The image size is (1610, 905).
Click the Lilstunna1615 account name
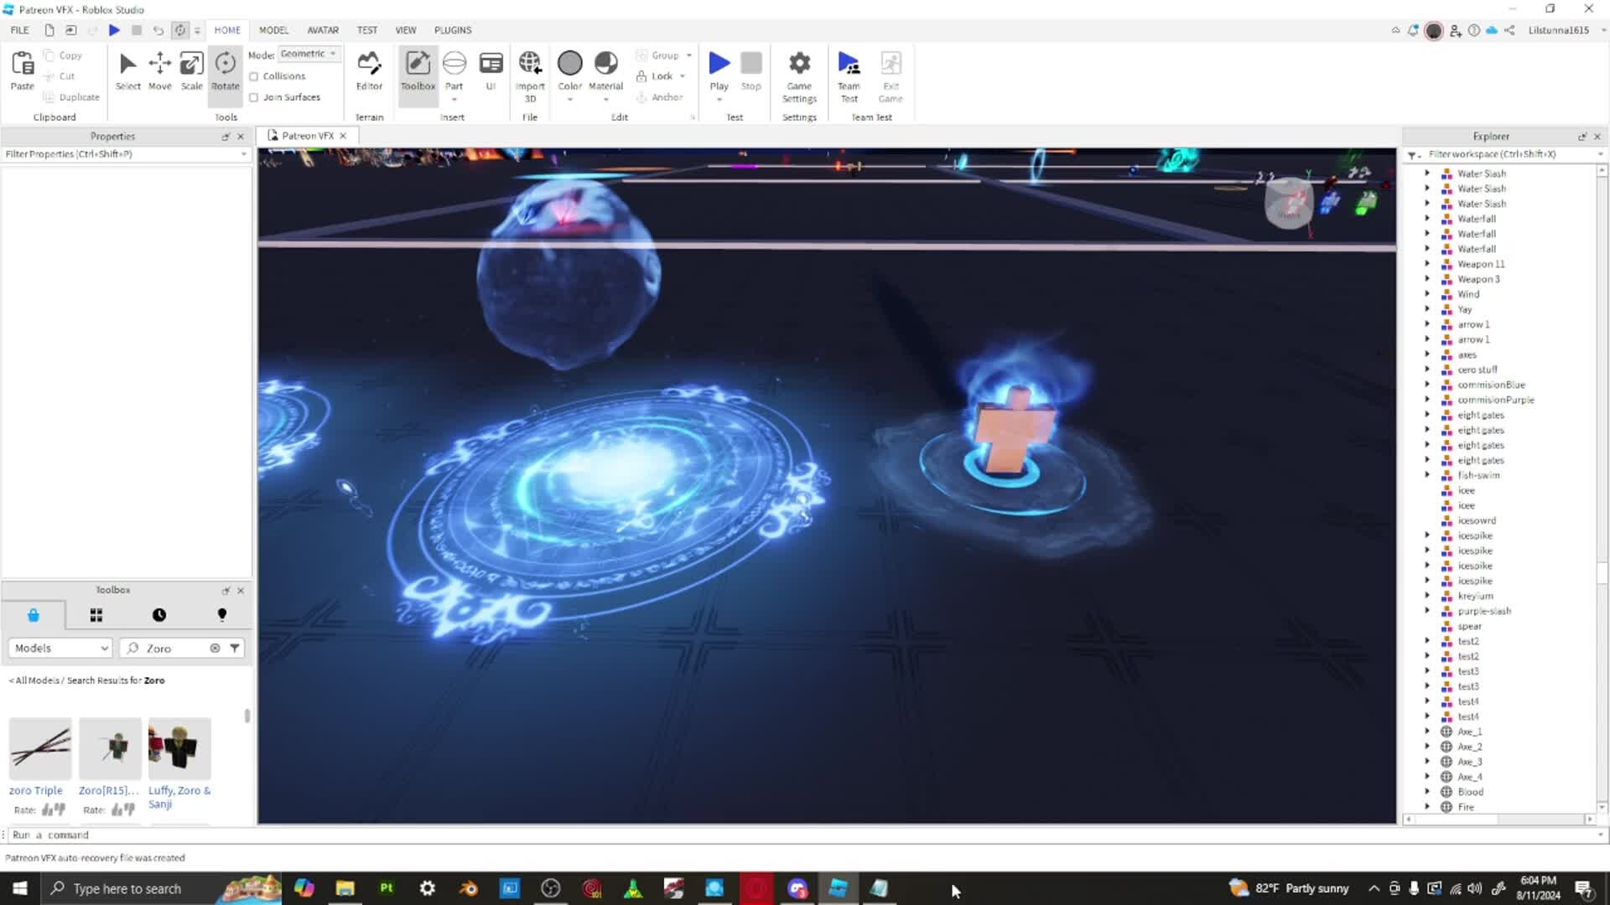(x=1558, y=30)
